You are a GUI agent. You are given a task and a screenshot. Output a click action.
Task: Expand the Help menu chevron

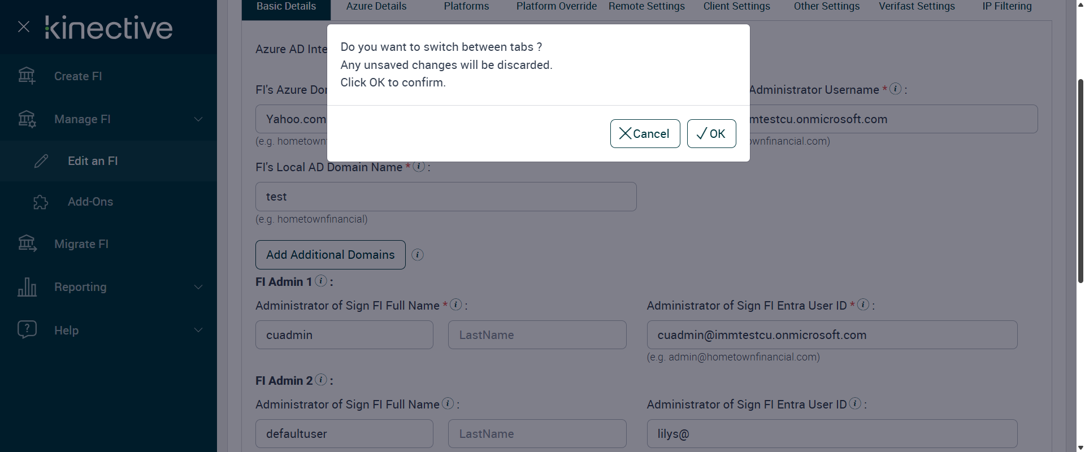point(198,330)
